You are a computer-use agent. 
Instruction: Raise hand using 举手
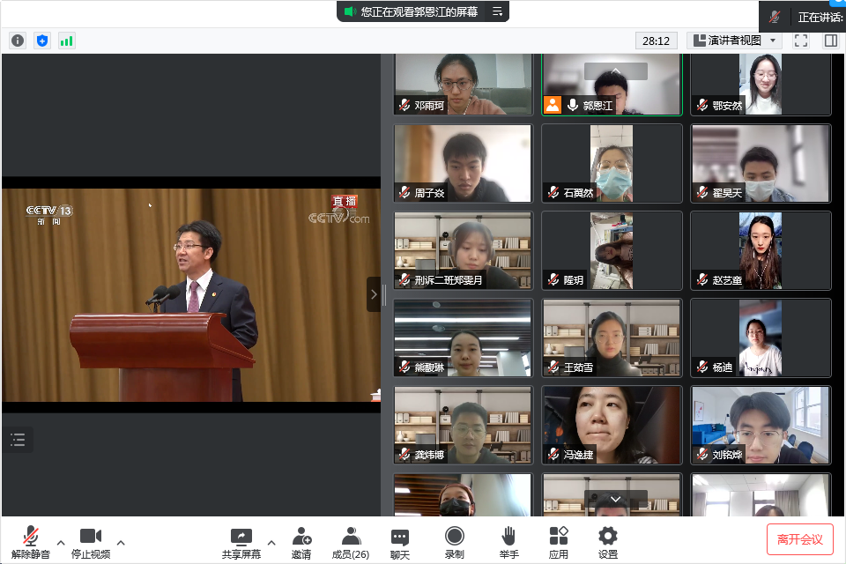(x=508, y=542)
